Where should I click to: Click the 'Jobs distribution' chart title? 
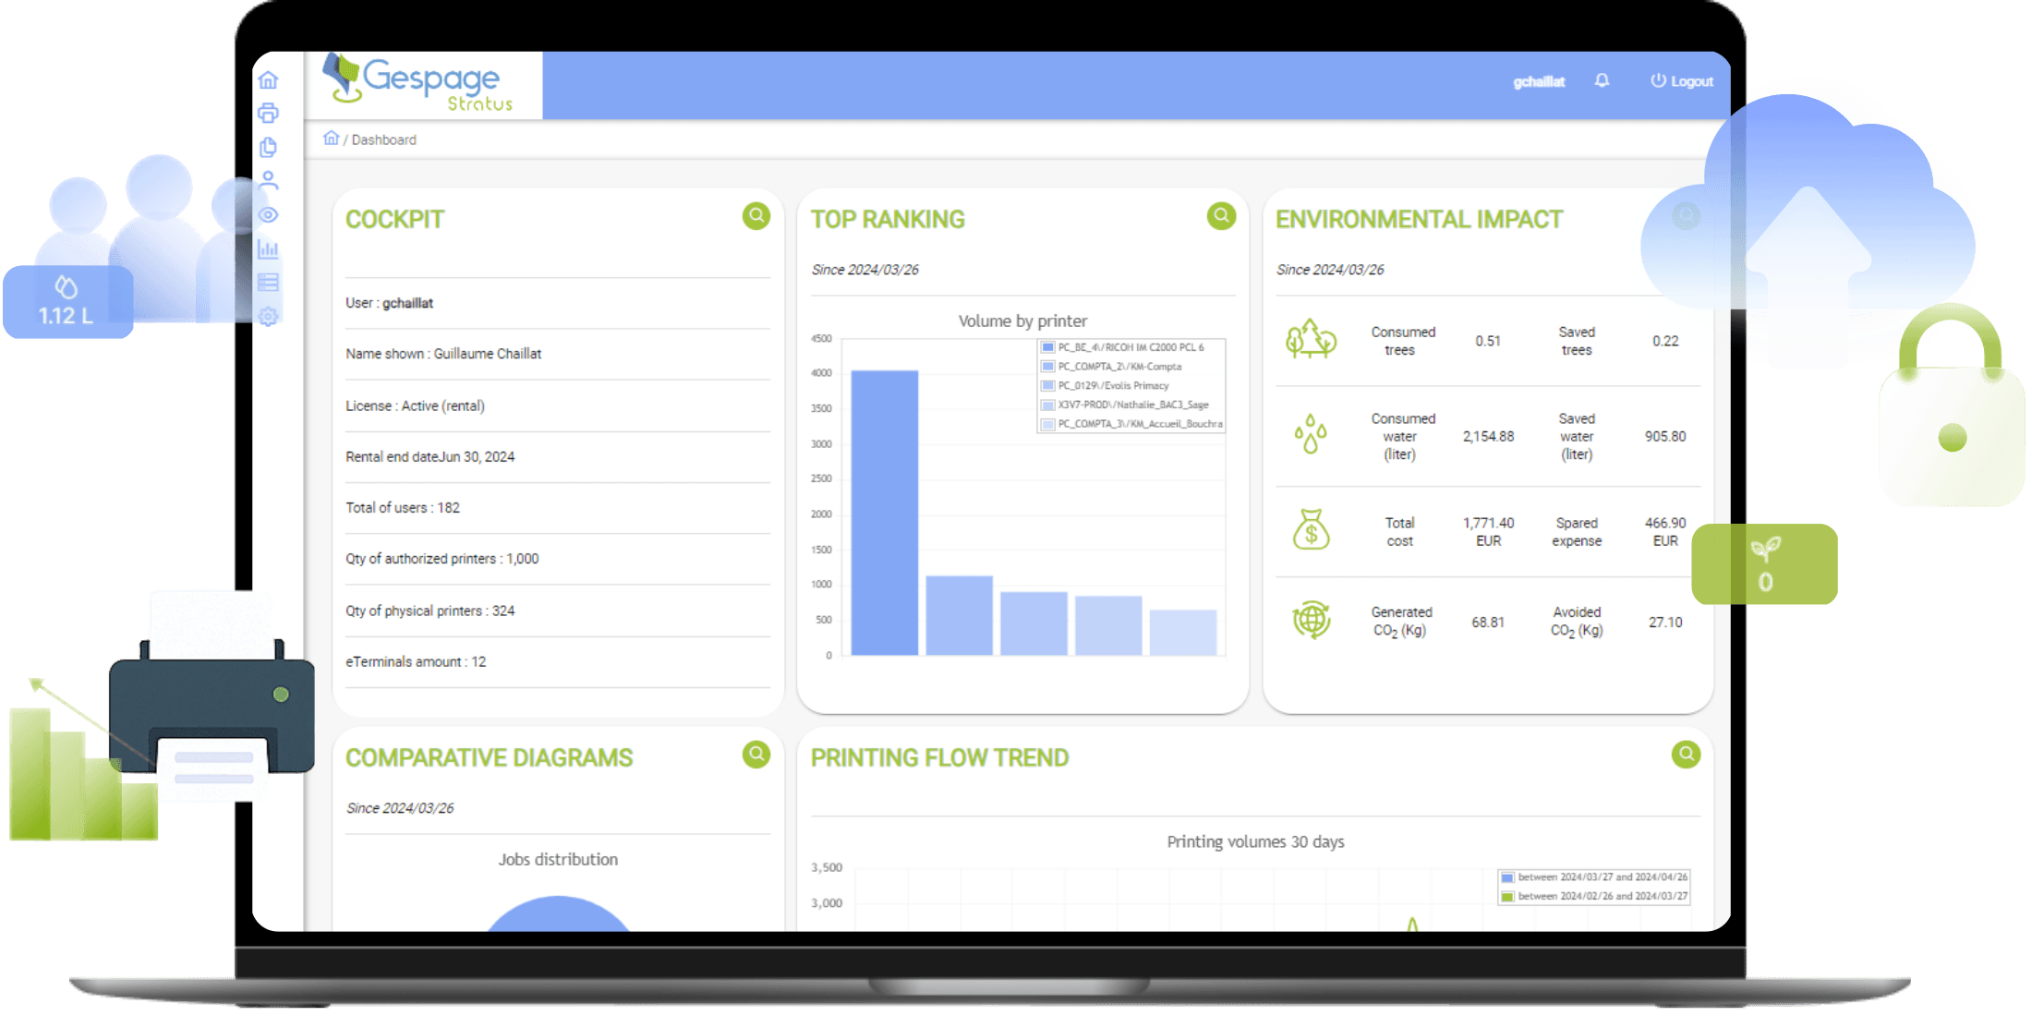coord(558,860)
